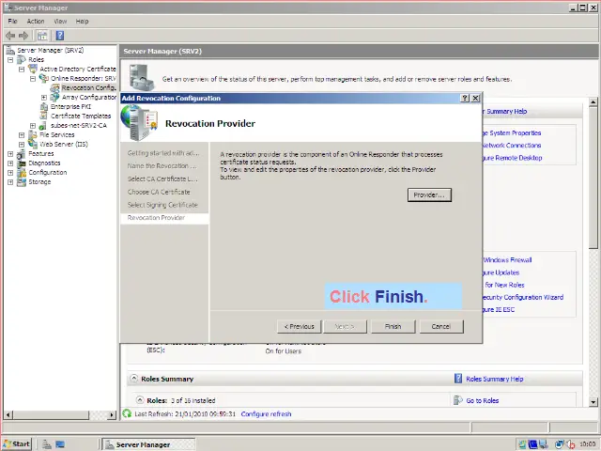Viewport: 601px width, 451px height.
Task: Click the main pane scroll up arrow
Action: (x=593, y=102)
